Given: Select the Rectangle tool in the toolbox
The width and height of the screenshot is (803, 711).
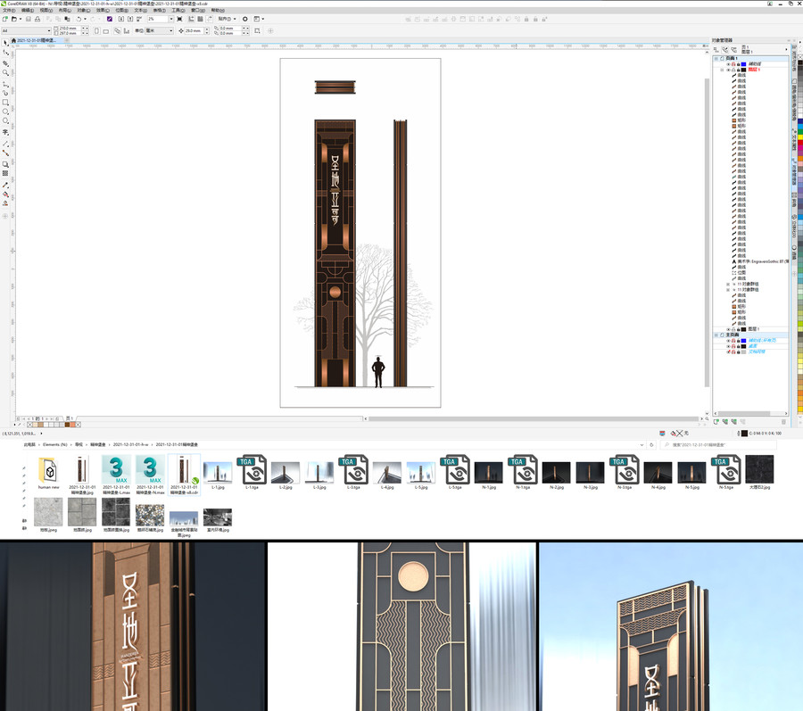Looking at the screenshot, I should [5, 102].
